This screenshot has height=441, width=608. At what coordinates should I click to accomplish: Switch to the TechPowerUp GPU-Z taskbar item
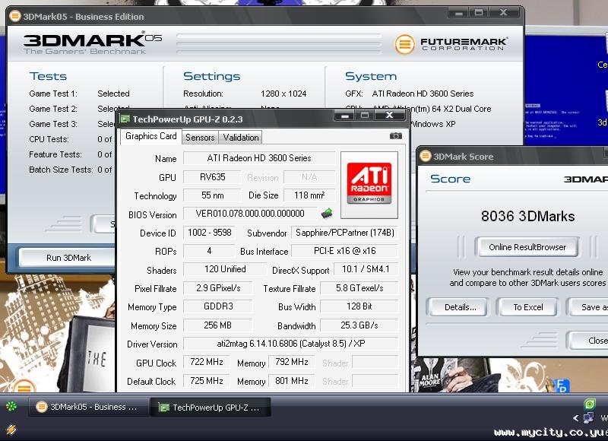tap(211, 408)
